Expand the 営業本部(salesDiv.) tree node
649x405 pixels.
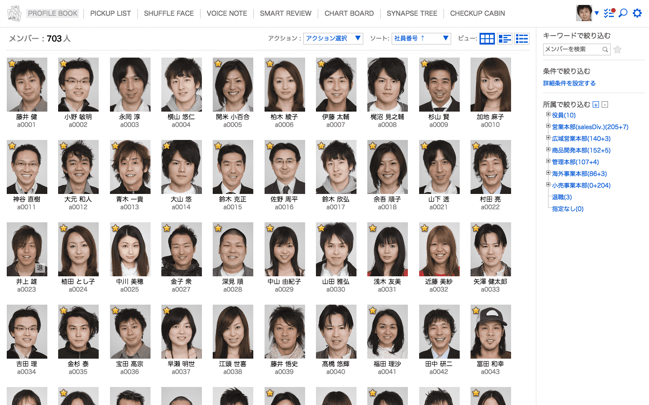[548, 126]
